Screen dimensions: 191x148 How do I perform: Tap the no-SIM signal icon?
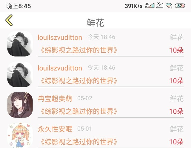click(x=160, y=5)
